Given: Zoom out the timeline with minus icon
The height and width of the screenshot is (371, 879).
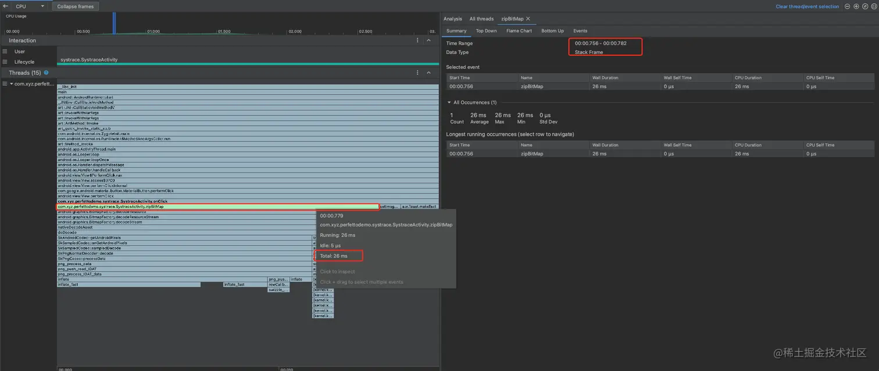Looking at the screenshot, I should pyautogui.click(x=848, y=6).
